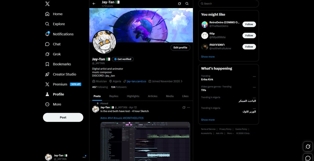
Task: Open Cookie Policy link
Action: (x=241, y=129)
